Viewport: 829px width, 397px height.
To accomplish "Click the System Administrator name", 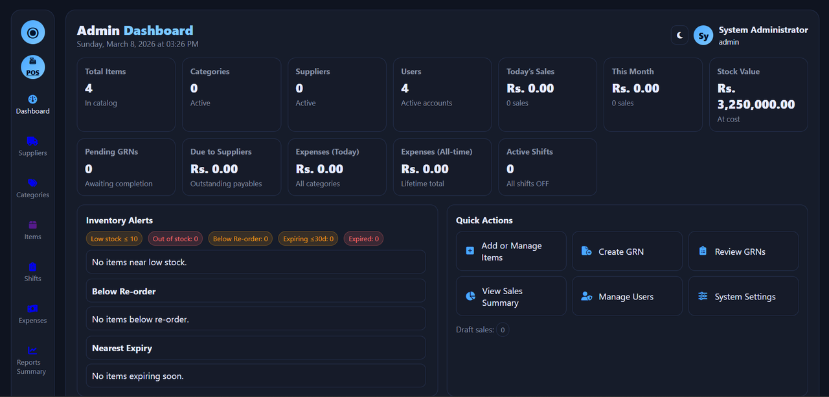I will [763, 30].
